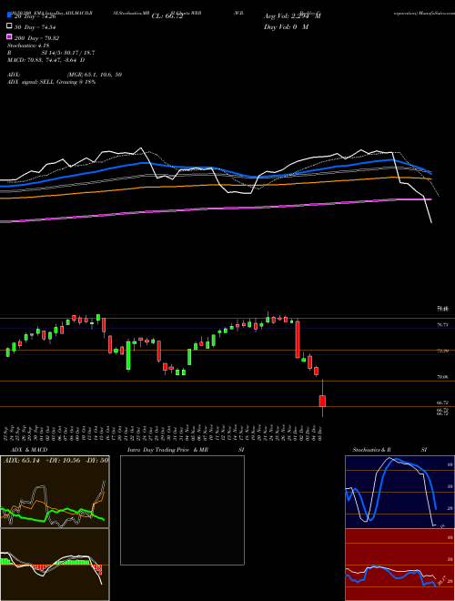Open the MACD histogram chart panel
This screenshot has width=455, height=601.
coord(55,565)
